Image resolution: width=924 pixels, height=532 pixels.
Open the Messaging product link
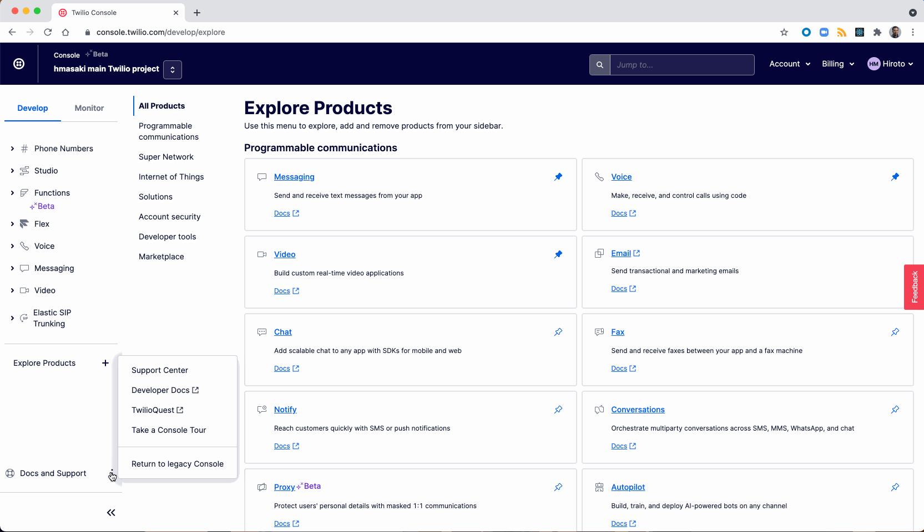point(294,177)
